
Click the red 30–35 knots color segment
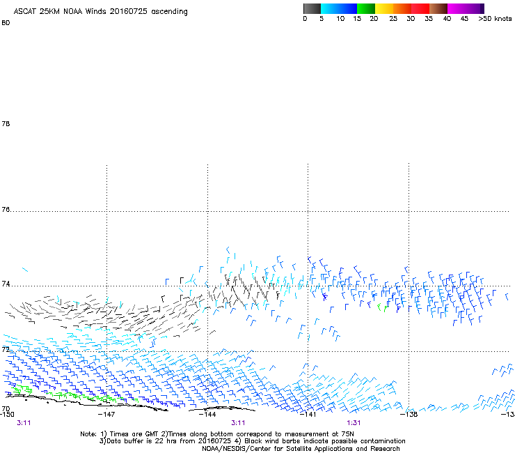coord(420,8)
